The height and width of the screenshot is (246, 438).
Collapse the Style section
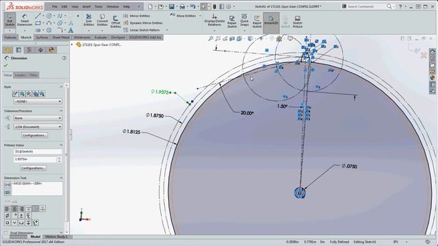[61, 87]
